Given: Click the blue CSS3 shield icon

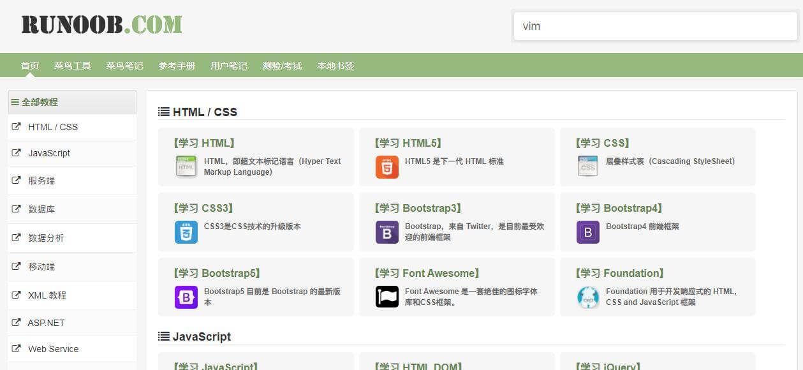Looking at the screenshot, I should [x=186, y=232].
